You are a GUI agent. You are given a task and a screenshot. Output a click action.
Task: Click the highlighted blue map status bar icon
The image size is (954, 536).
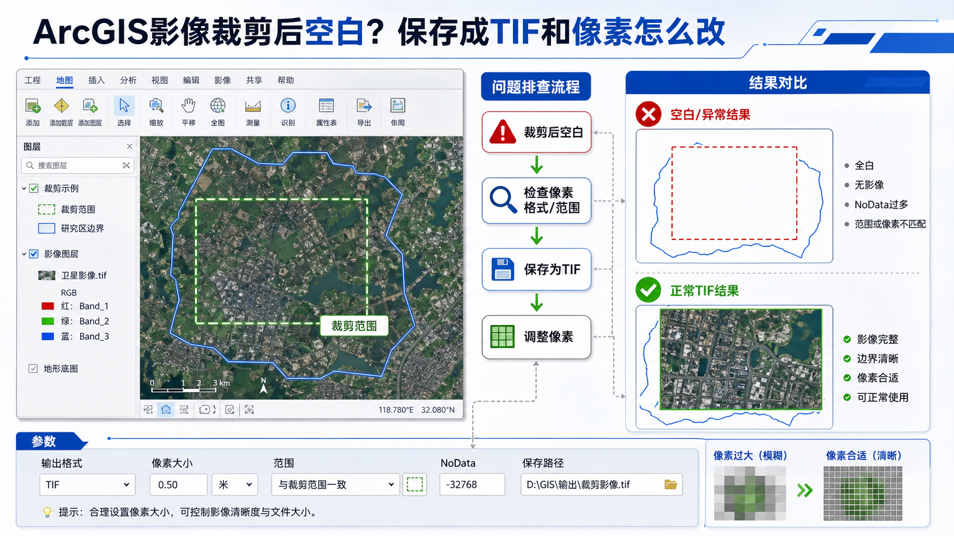tap(166, 409)
